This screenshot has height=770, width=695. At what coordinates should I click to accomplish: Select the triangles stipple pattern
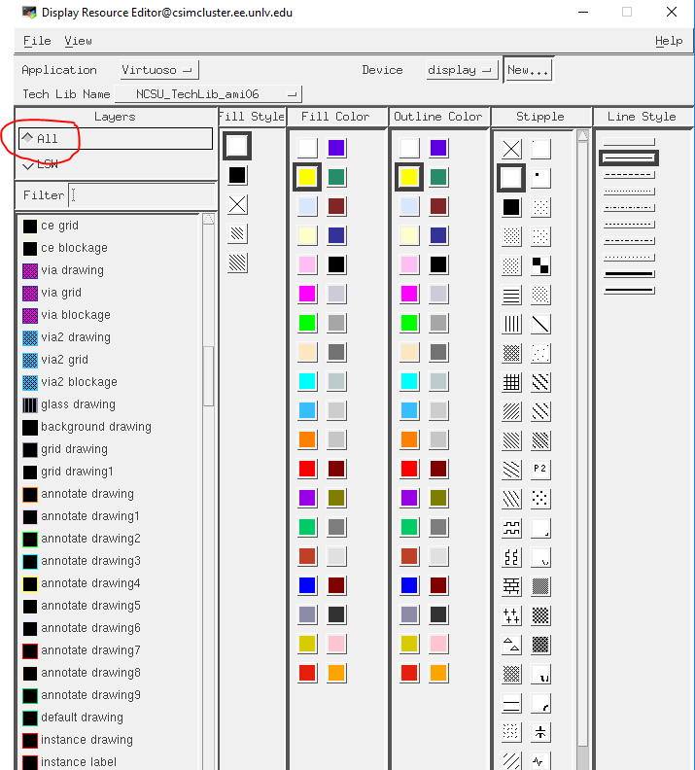pos(511,645)
